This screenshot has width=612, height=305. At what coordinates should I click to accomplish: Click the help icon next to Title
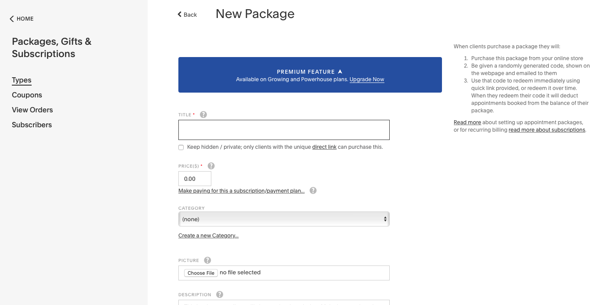tap(203, 115)
